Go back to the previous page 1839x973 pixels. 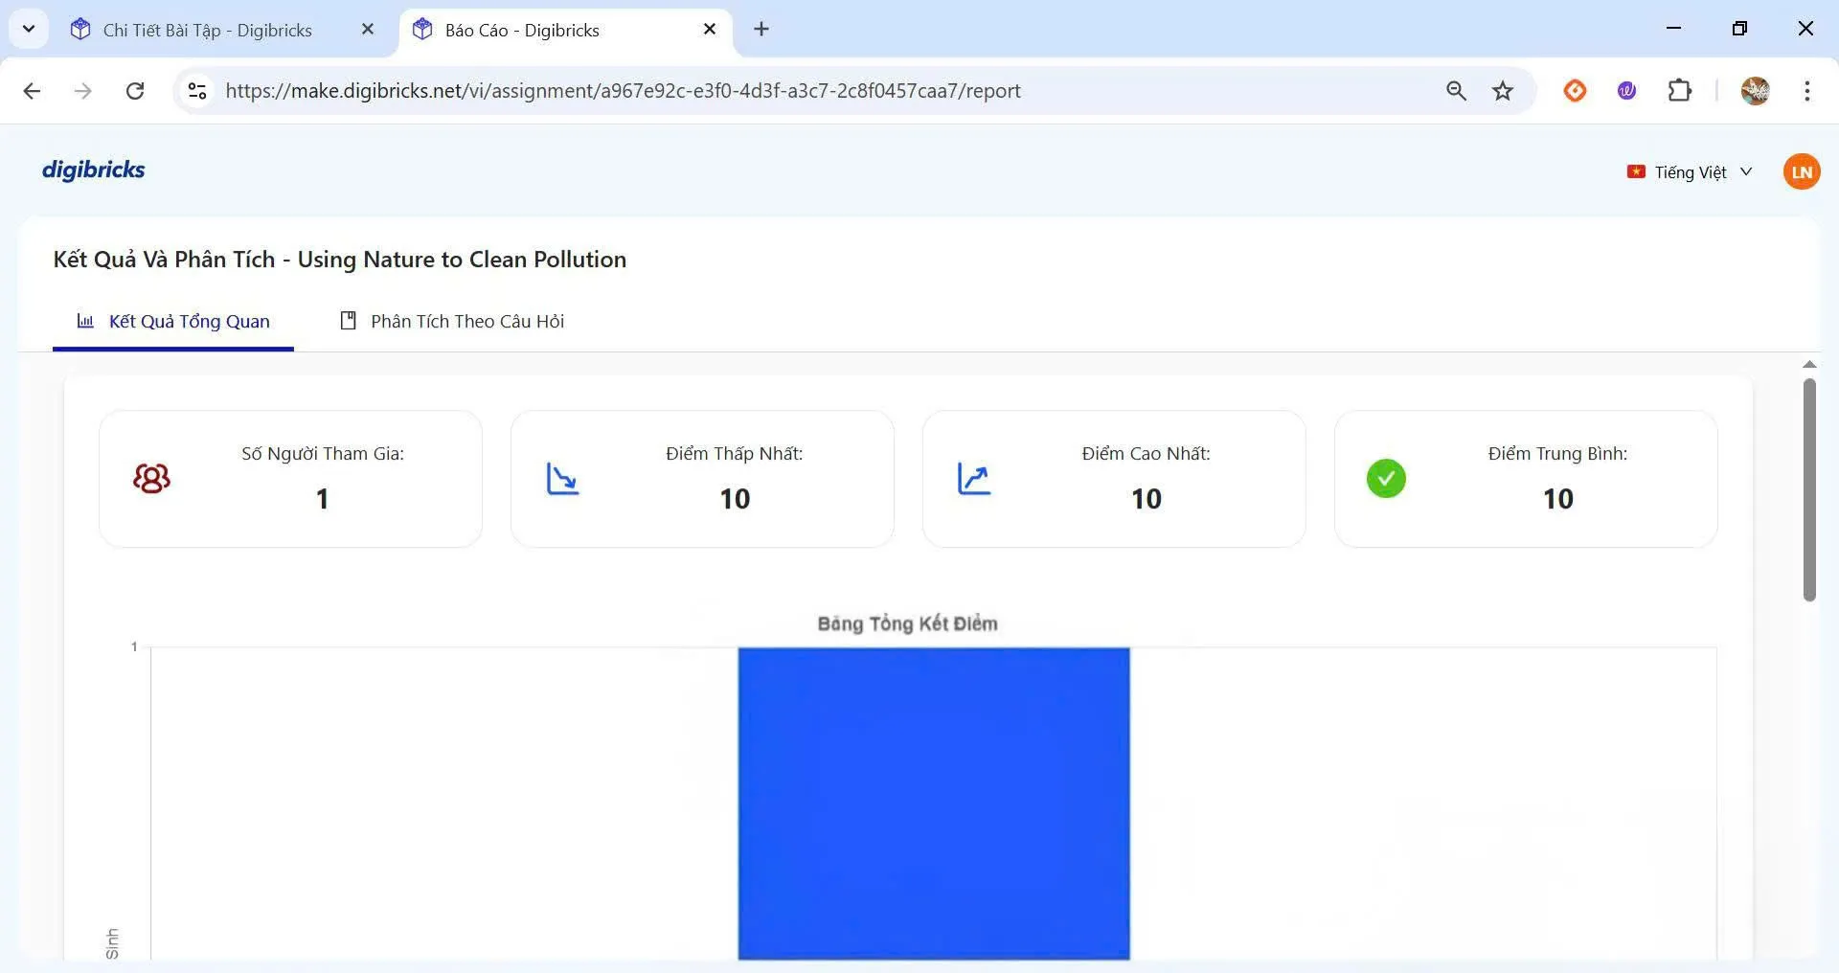(x=32, y=91)
